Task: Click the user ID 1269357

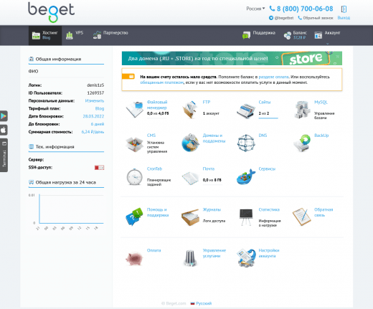Action: [95, 93]
